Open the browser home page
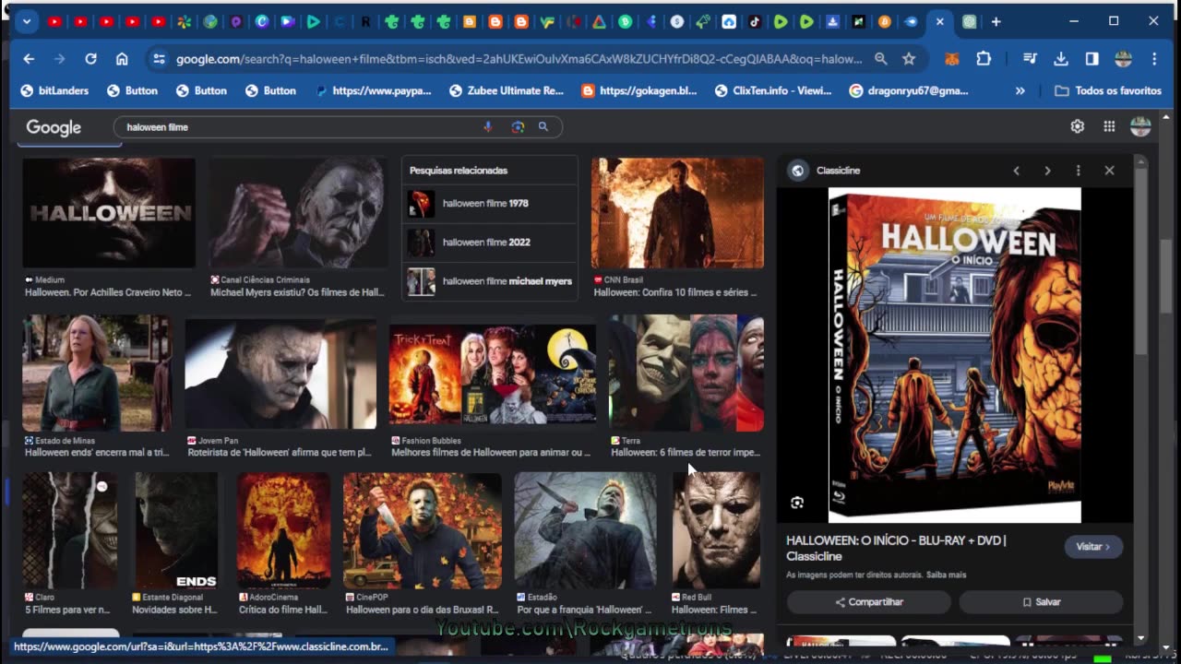Image resolution: width=1181 pixels, height=664 pixels. point(122,59)
